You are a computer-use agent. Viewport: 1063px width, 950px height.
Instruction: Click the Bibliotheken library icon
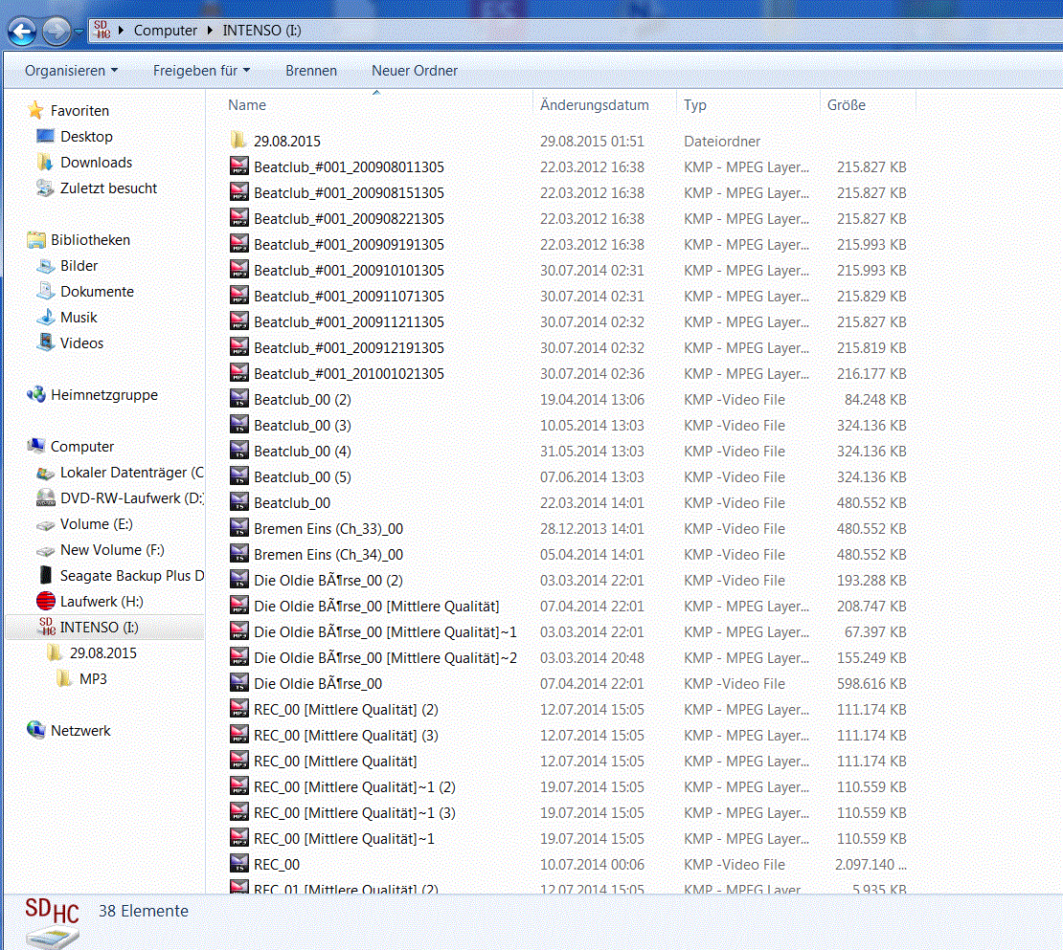tap(36, 240)
